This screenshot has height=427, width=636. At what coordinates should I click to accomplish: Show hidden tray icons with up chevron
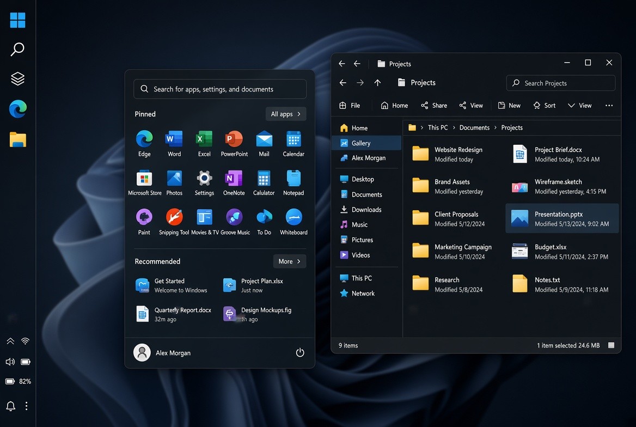[x=10, y=341]
